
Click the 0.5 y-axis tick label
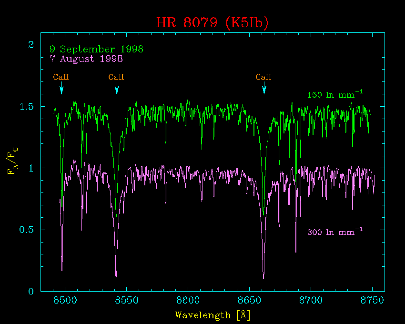point(26,230)
